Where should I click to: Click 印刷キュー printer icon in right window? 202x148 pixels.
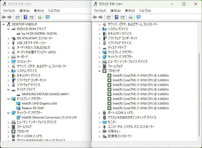pos(104,131)
